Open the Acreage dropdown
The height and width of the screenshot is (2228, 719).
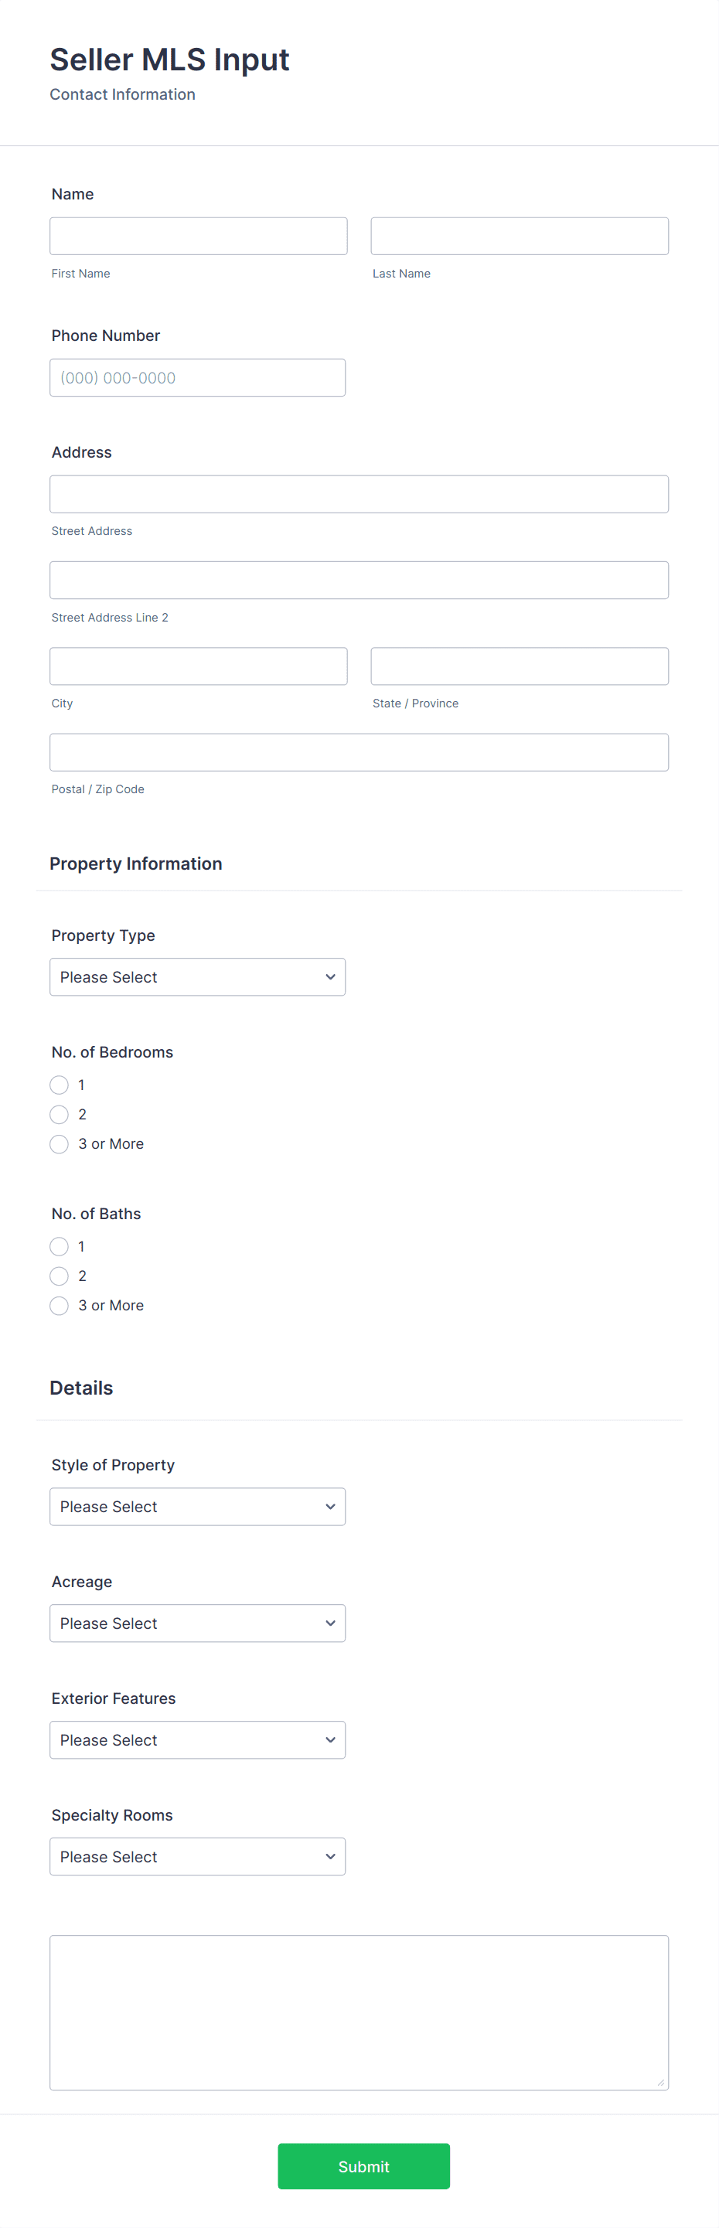tap(197, 1623)
